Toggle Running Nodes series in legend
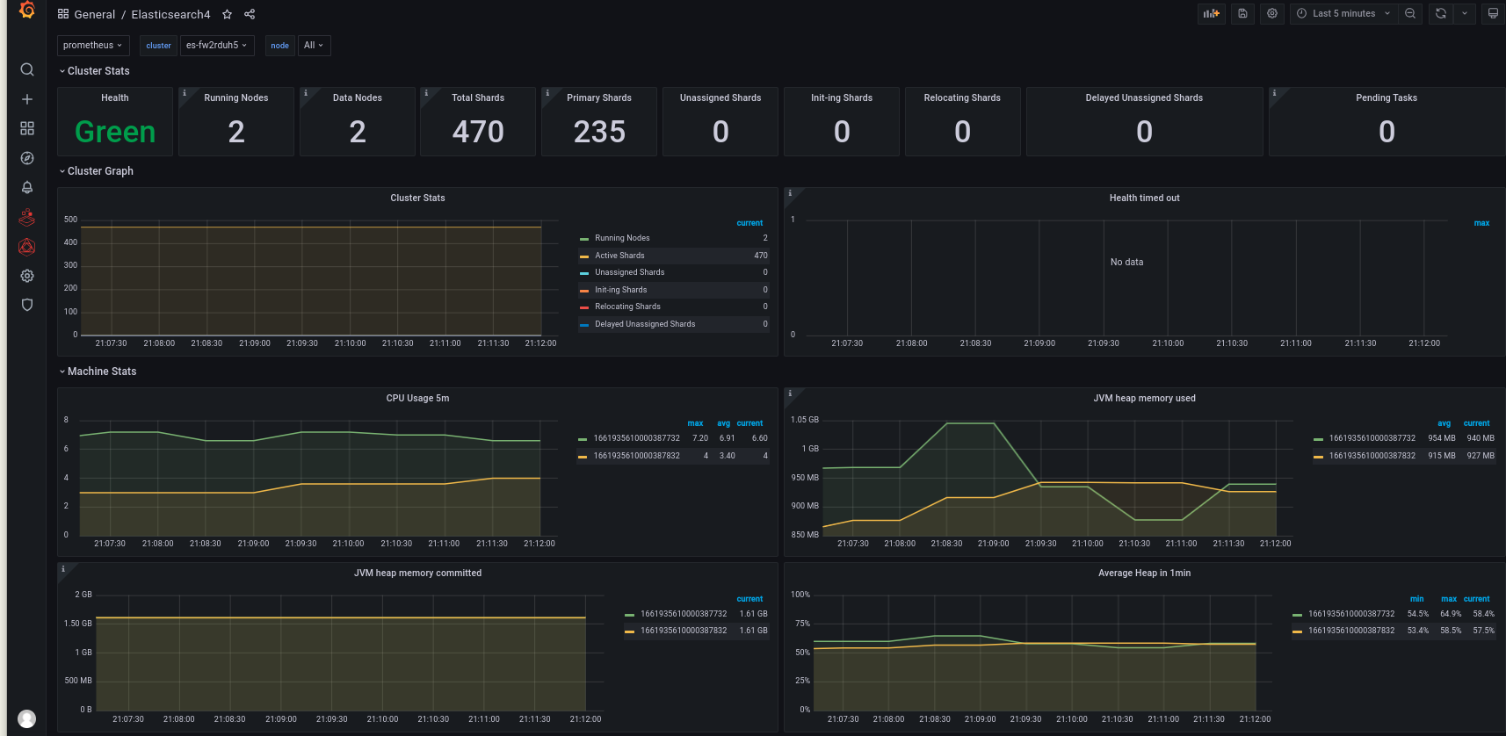Image resolution: width=1506 pixels, height=736 pixels. (622, 238)
